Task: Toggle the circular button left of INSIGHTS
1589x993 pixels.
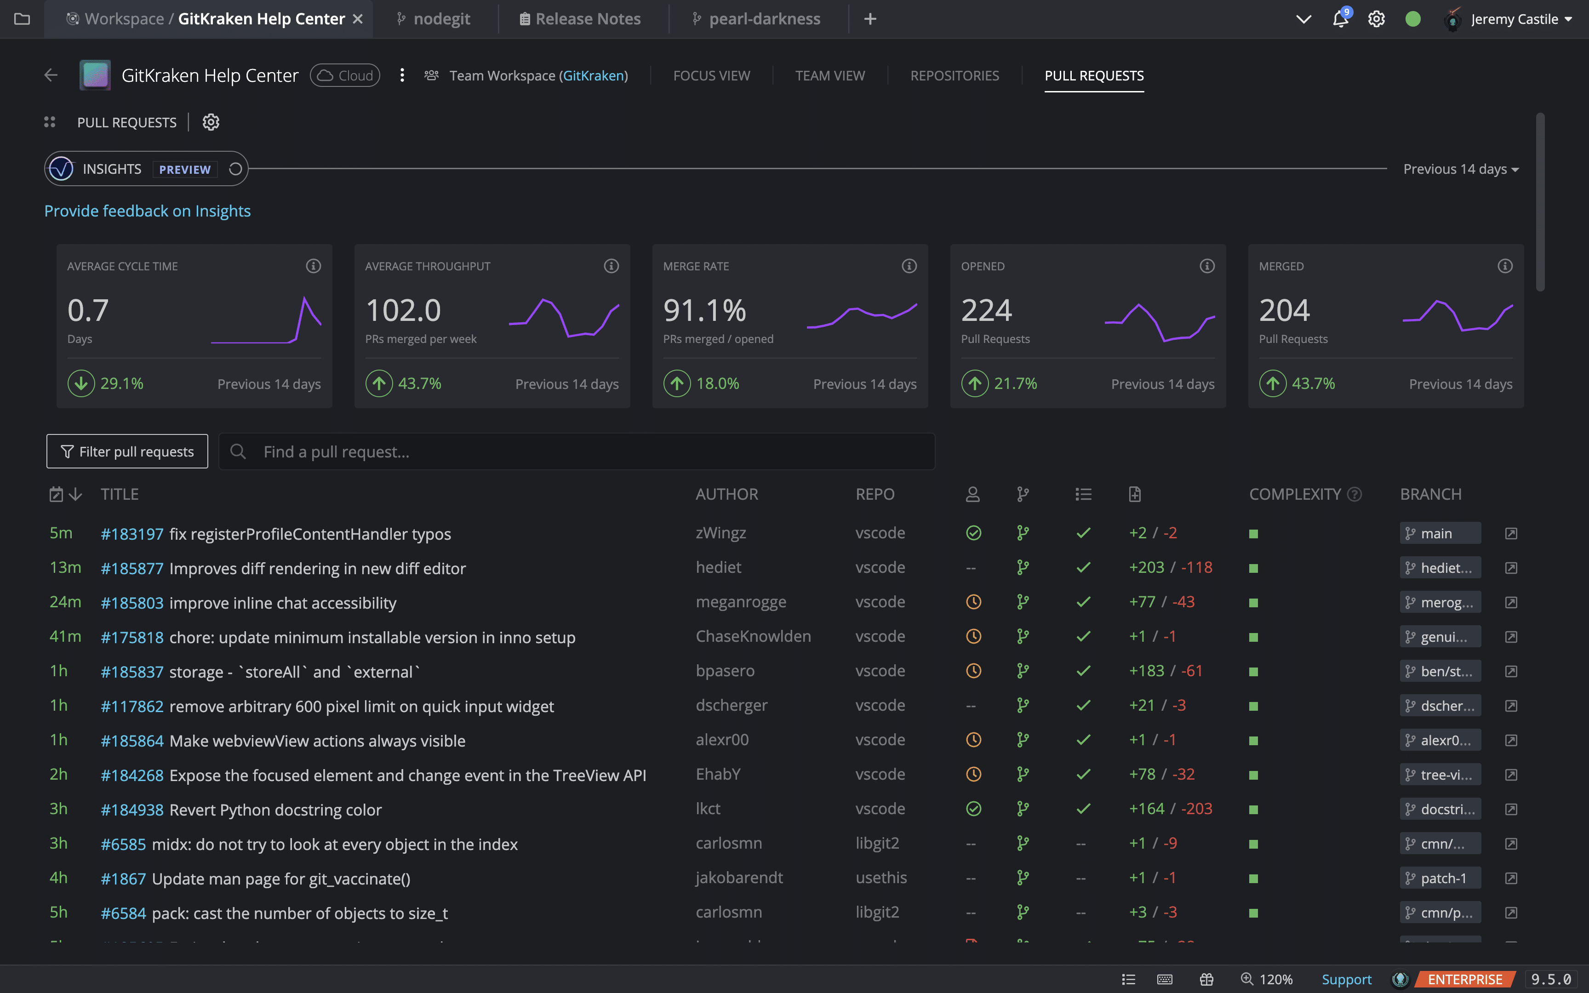Action: click(59, 169)
